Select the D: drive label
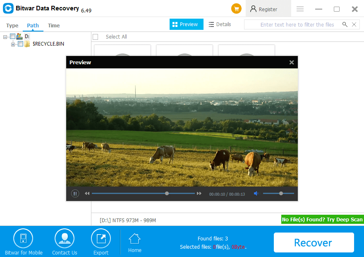 (27, 36)
